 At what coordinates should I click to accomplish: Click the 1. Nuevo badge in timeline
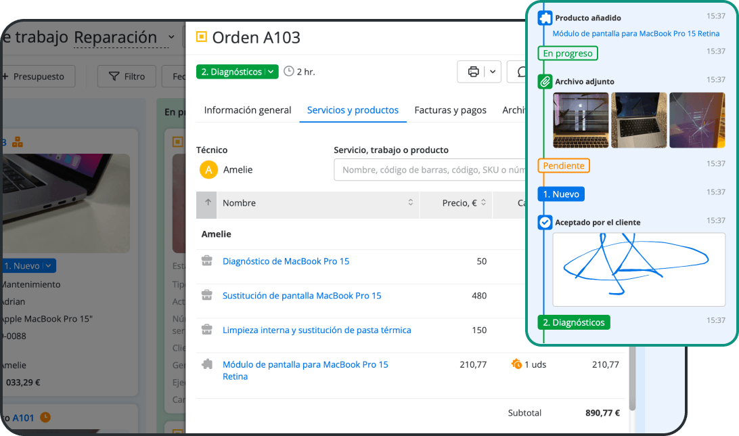click(x=561, y=194)
